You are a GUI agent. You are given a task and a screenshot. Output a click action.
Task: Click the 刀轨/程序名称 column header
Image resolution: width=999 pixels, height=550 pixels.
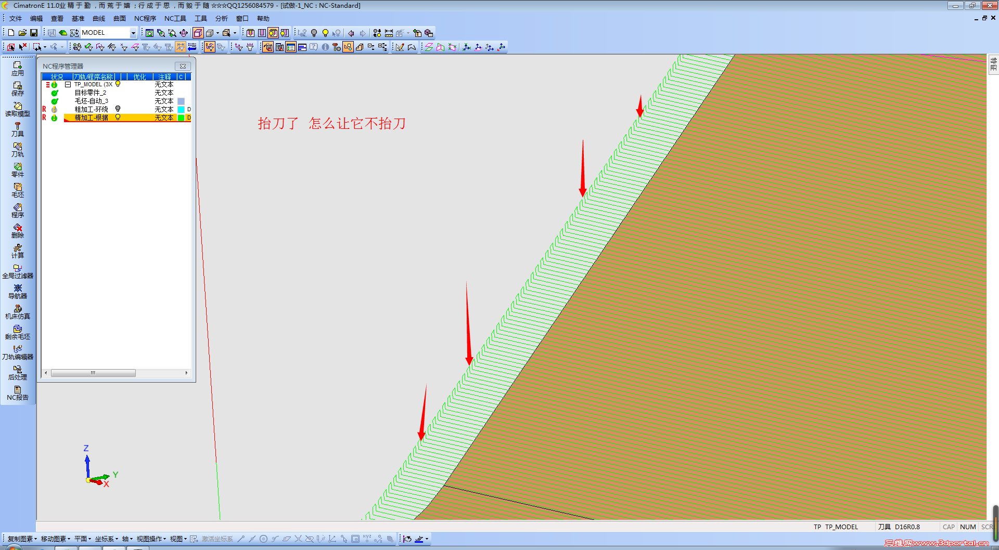point(94,77)
